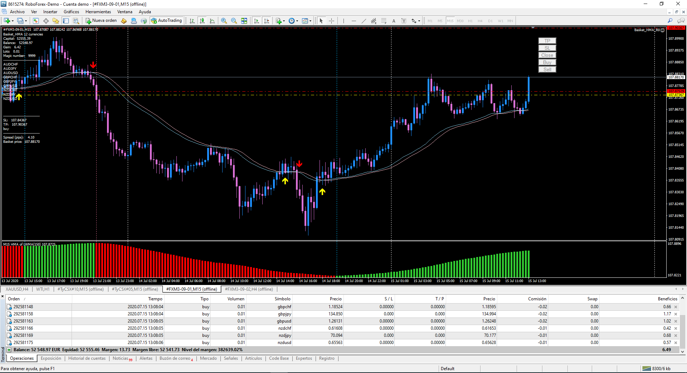The width and height of the screenshot is (687, 373).
Task: Open the Strategy Tester icon
Action: tap(75, 21)
